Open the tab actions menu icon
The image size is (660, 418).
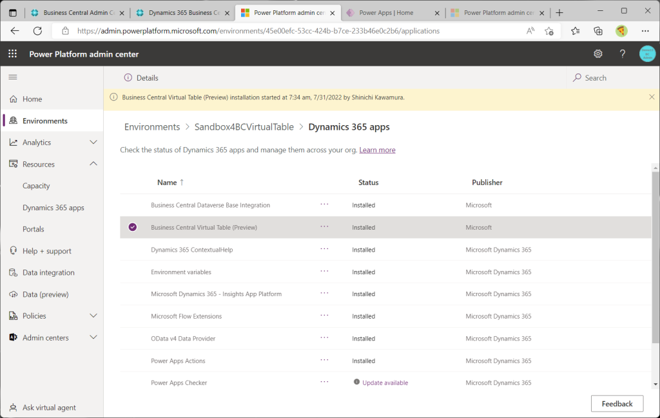[x=13, y=13]
